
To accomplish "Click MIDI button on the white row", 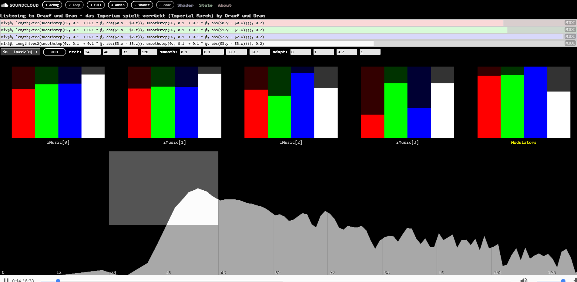I will click(x=570, y=43).
